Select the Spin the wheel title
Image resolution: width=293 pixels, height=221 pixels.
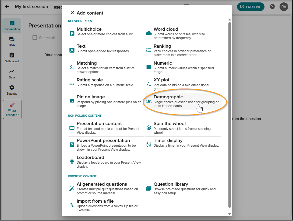(x=170, y=123)
